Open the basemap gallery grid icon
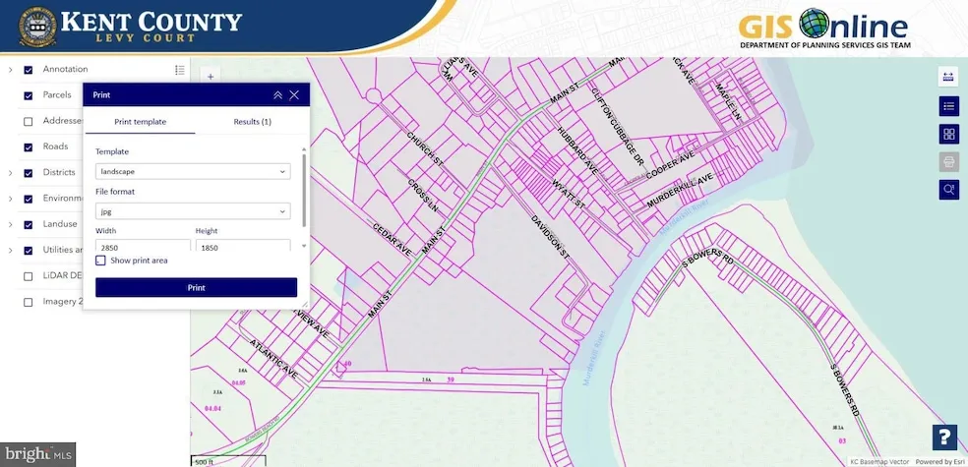Viewport: 968px width, 467px height. click(x=948, y=135)
